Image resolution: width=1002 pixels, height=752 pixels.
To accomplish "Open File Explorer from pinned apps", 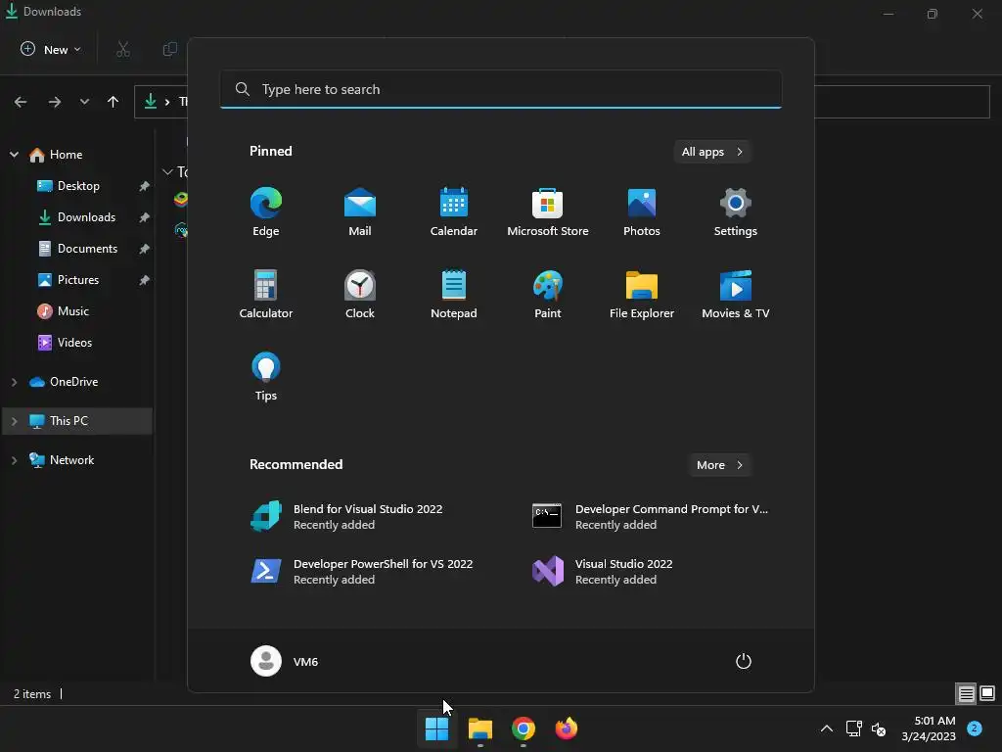I will pyautogui.click(x=642, y=294).
